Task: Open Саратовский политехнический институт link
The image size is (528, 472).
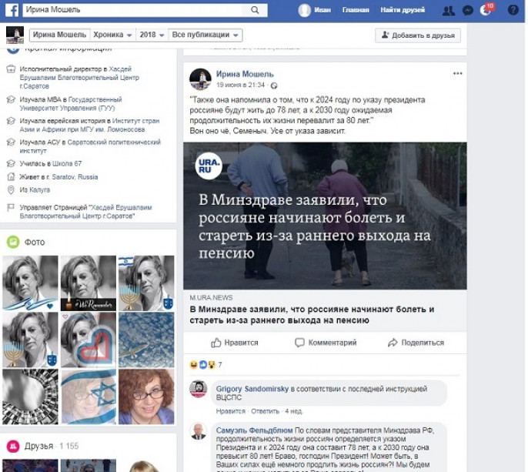Action: click(90, 146)
